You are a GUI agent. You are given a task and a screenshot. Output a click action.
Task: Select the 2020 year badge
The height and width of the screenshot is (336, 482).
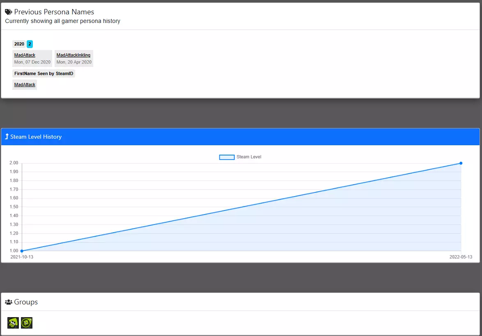coord(19,44)
